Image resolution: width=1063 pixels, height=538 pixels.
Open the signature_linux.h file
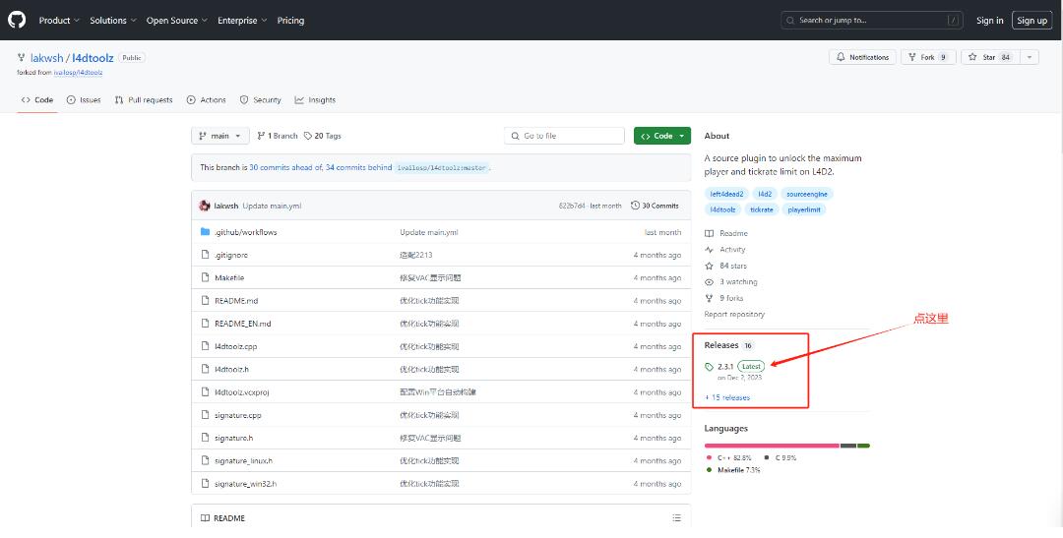pyautogui.click(x=243, y=460)
